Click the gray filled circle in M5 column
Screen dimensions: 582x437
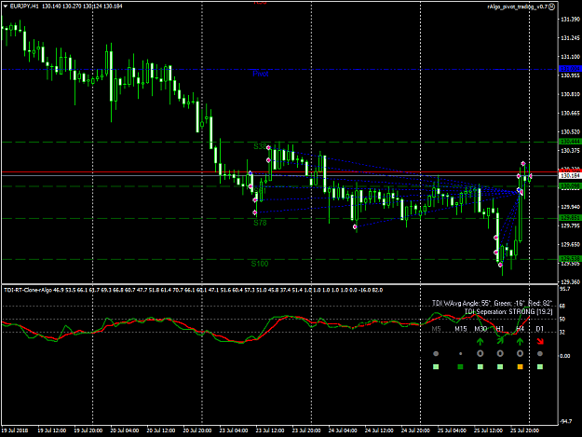[436, 354]
